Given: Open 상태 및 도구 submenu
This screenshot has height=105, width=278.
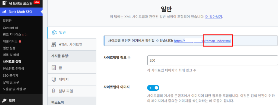Looking at the screenshot, I should (11, 82).
